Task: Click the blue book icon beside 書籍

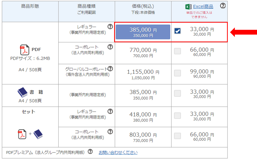Action: (22, 93)
